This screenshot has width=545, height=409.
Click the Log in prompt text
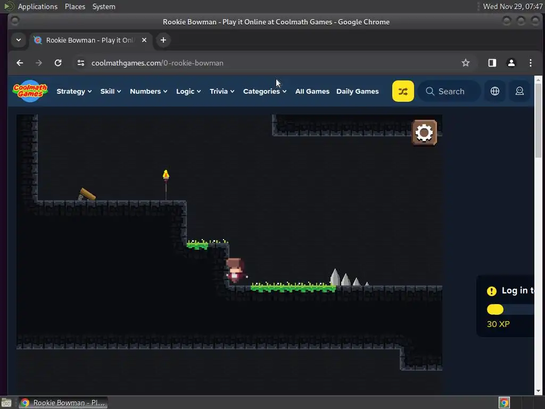pyautogui.click(x=517, y=291)
